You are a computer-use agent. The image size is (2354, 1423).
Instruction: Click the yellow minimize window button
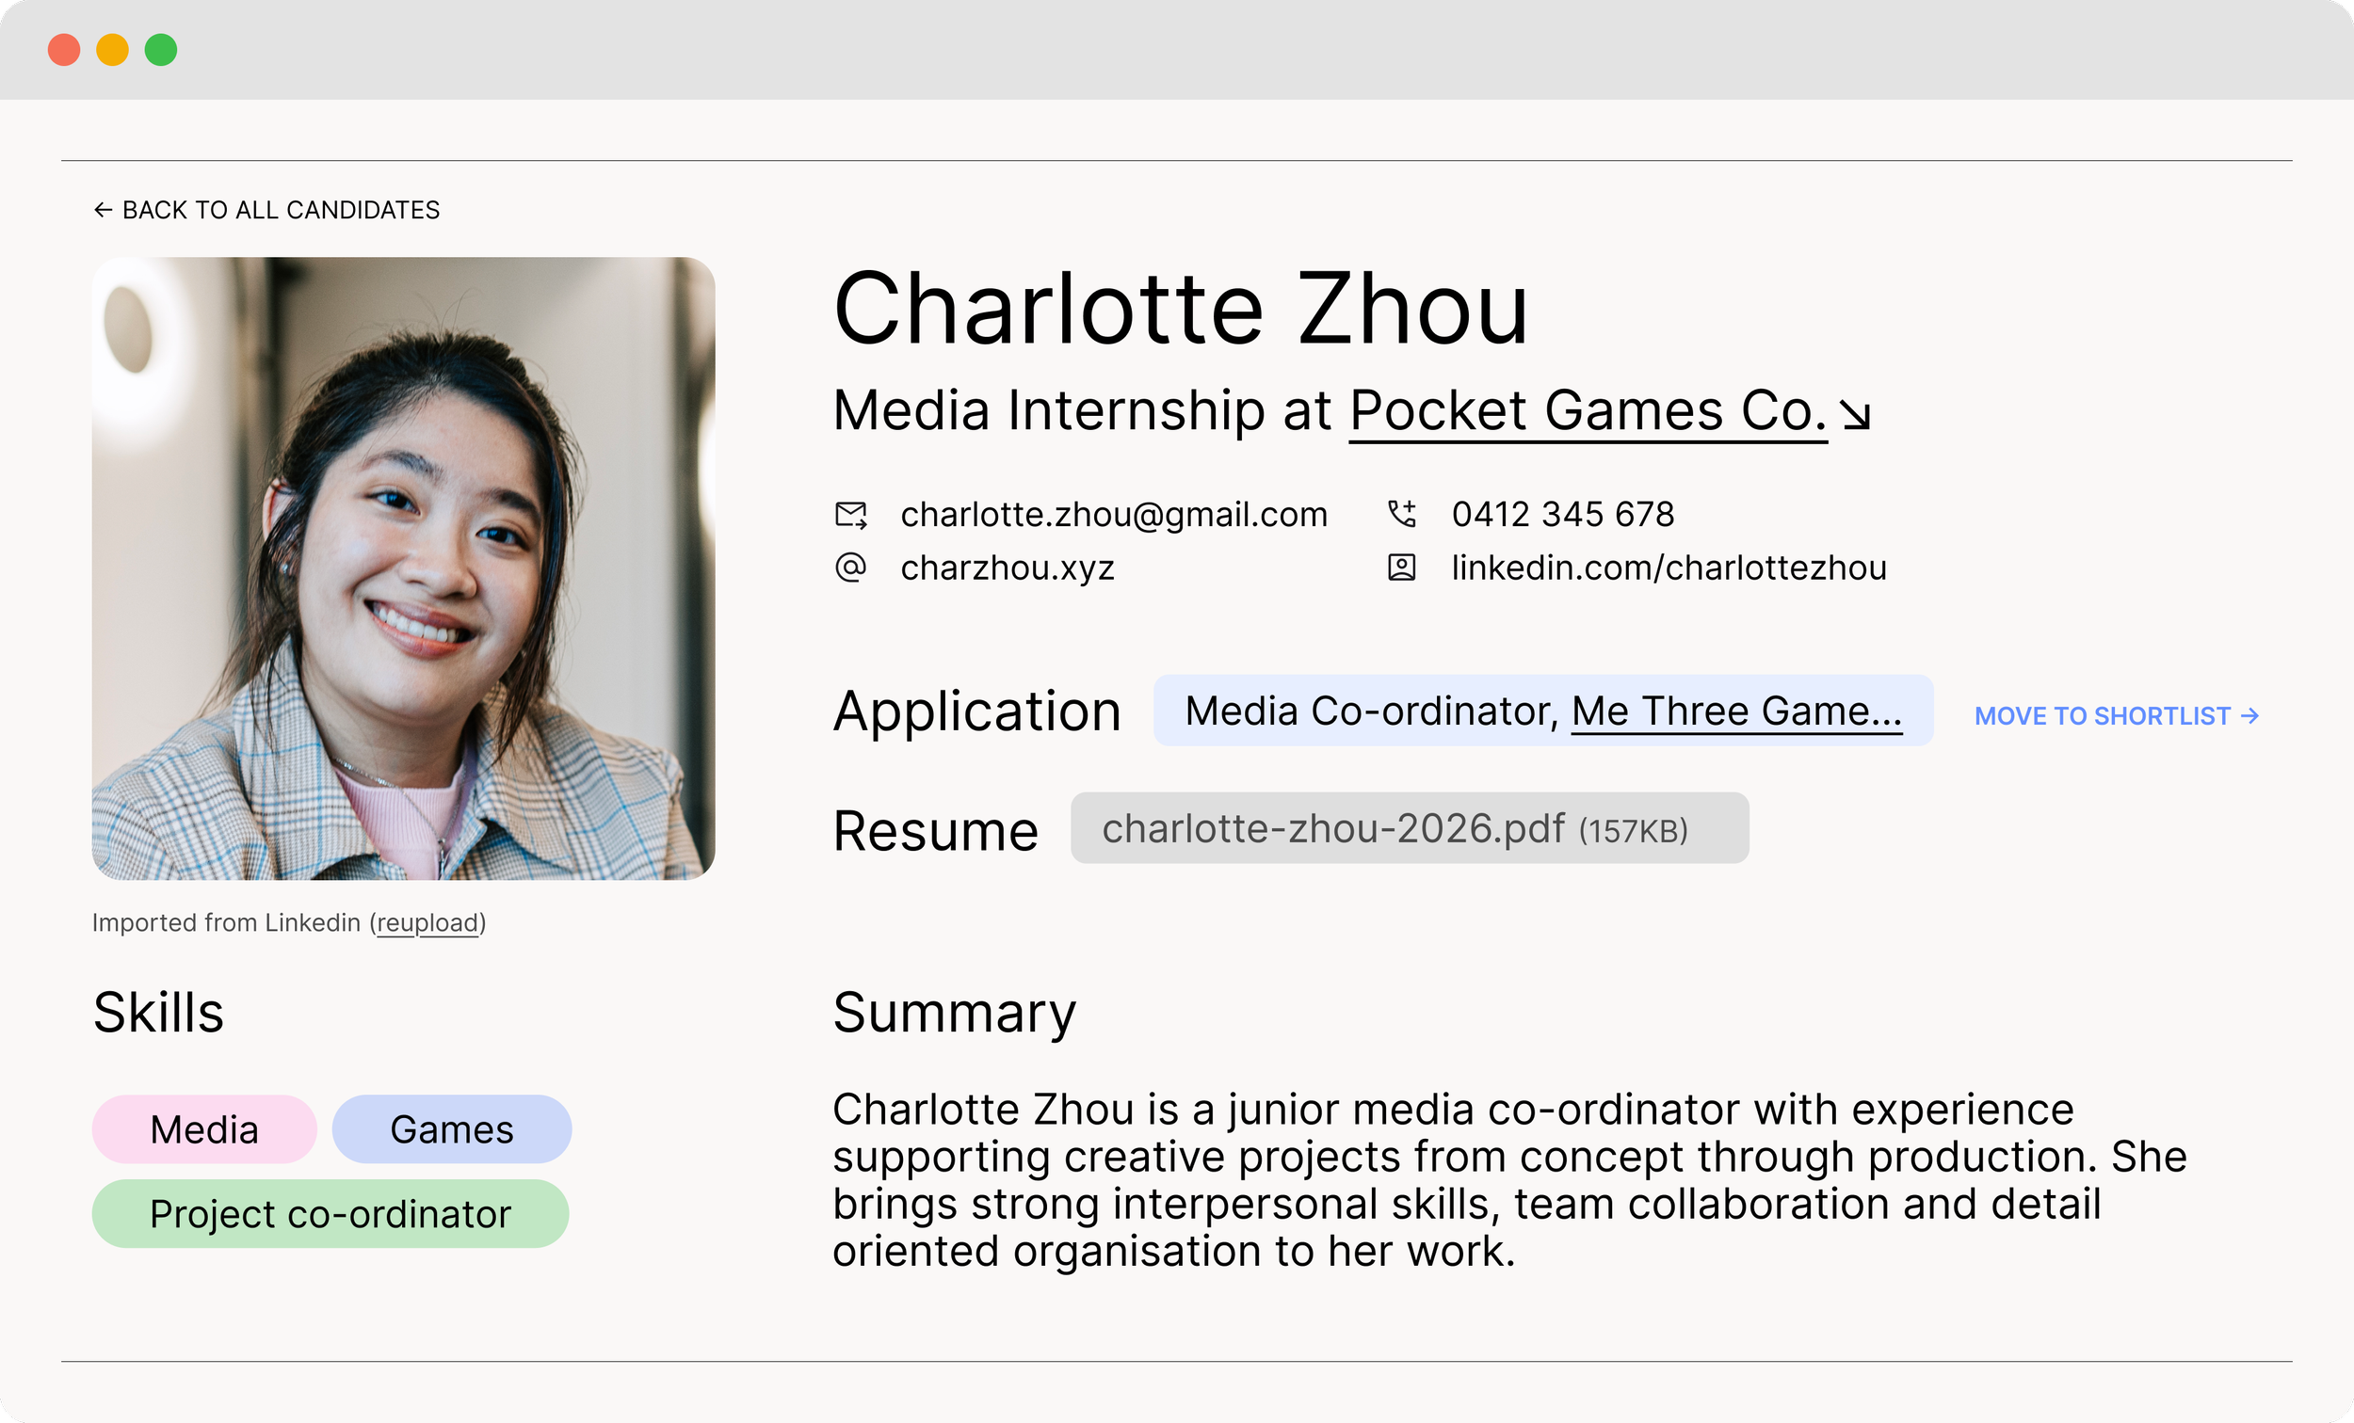(113, 50)
